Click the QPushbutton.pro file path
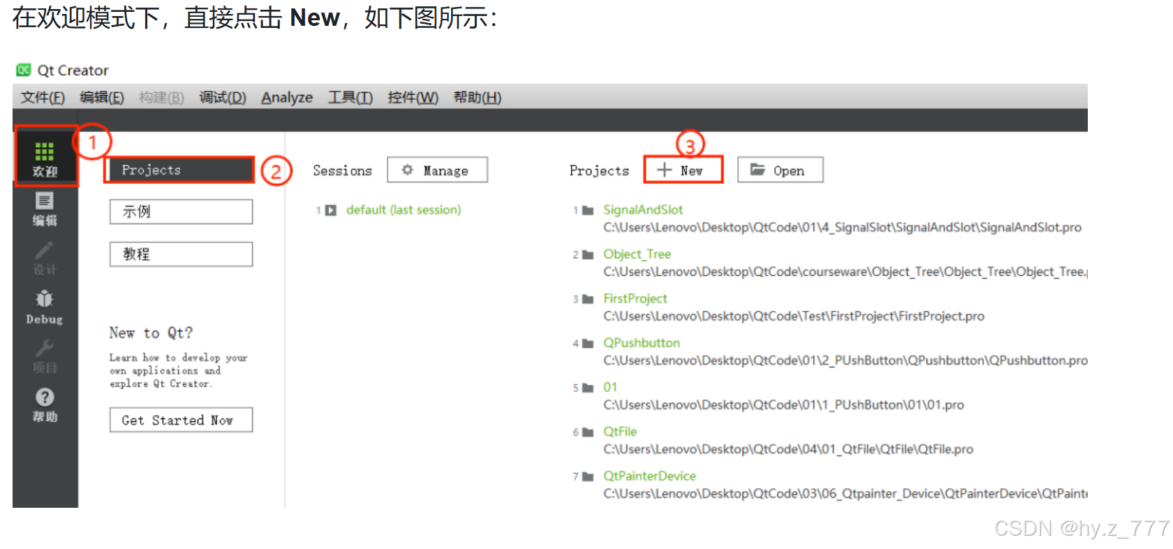The width and height of the screenshot is (1173, 549). pos(846,360)
